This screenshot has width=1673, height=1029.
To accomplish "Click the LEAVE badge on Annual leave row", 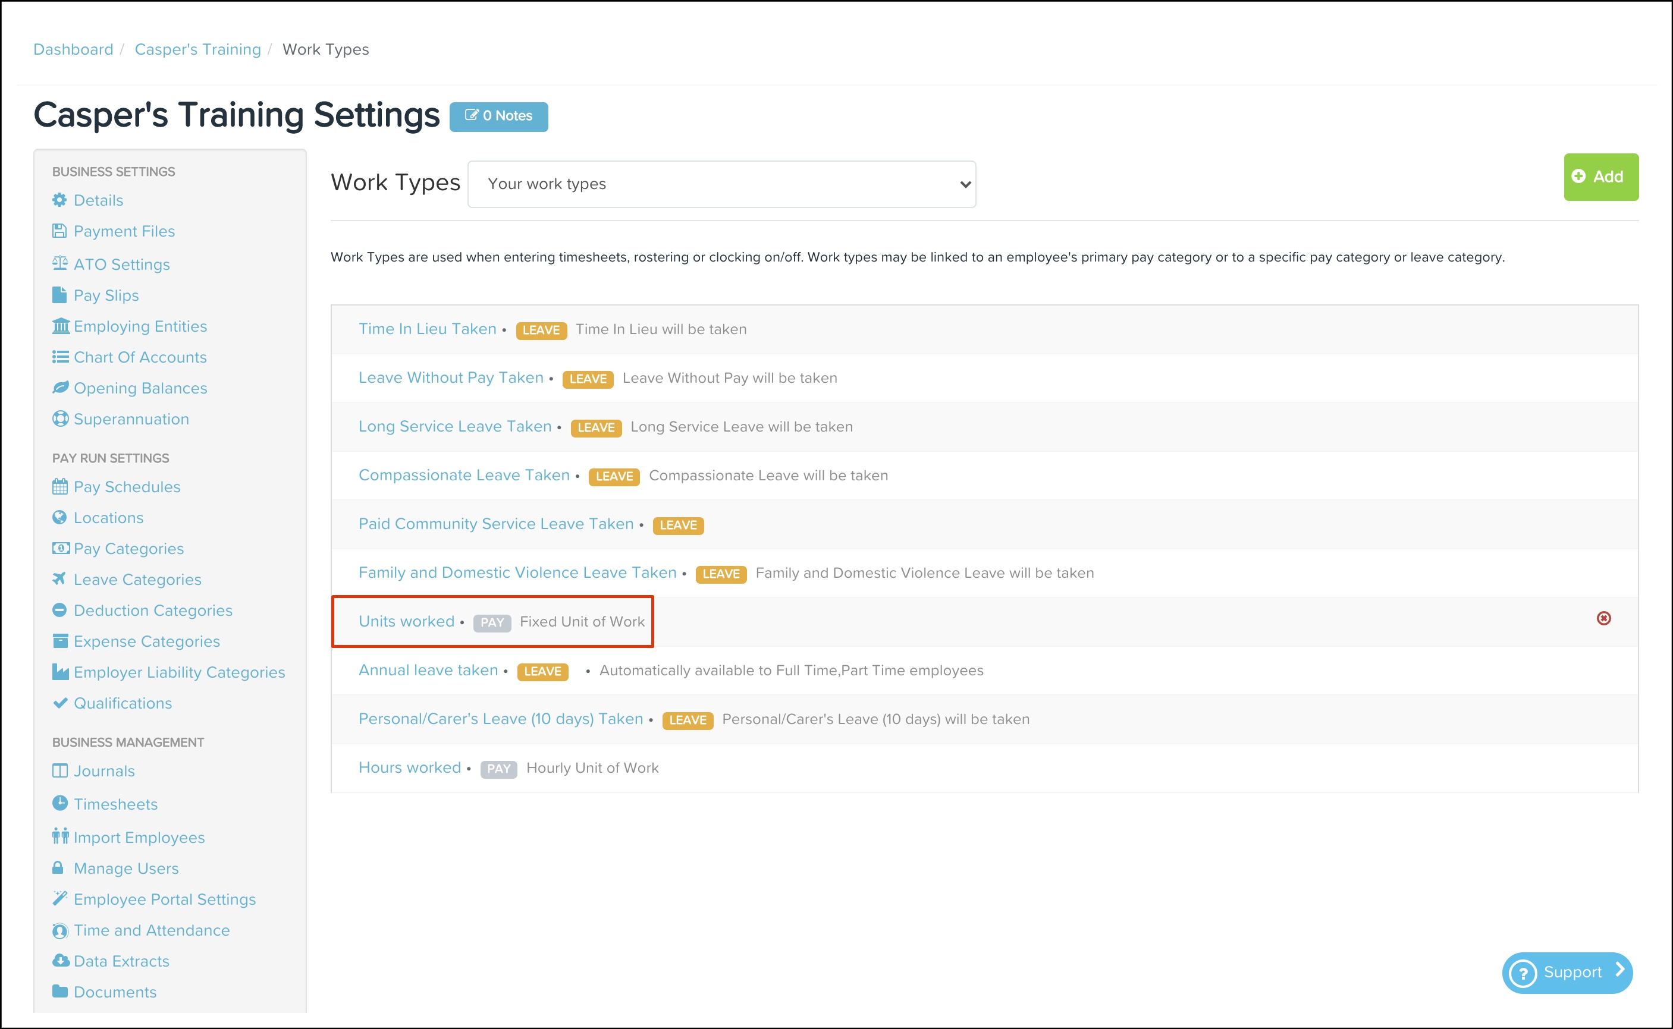I will point(542,672).
